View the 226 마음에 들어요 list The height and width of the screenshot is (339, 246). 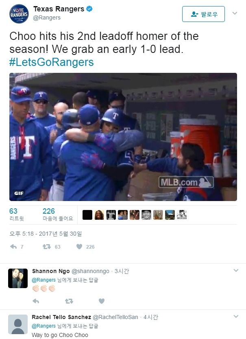point(58,214)
